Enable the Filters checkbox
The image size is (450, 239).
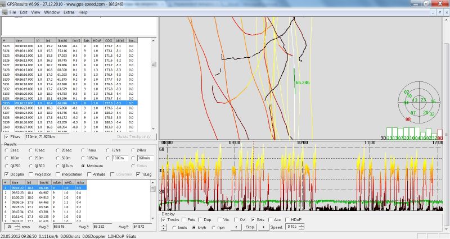(x=6, y=136)
